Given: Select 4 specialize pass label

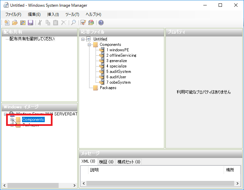Looking at the screenshot, I should (117, 66).
